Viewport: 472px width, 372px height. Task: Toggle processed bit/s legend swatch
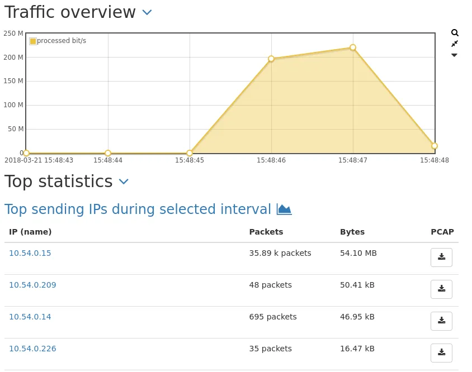click(x=33, y=41)
